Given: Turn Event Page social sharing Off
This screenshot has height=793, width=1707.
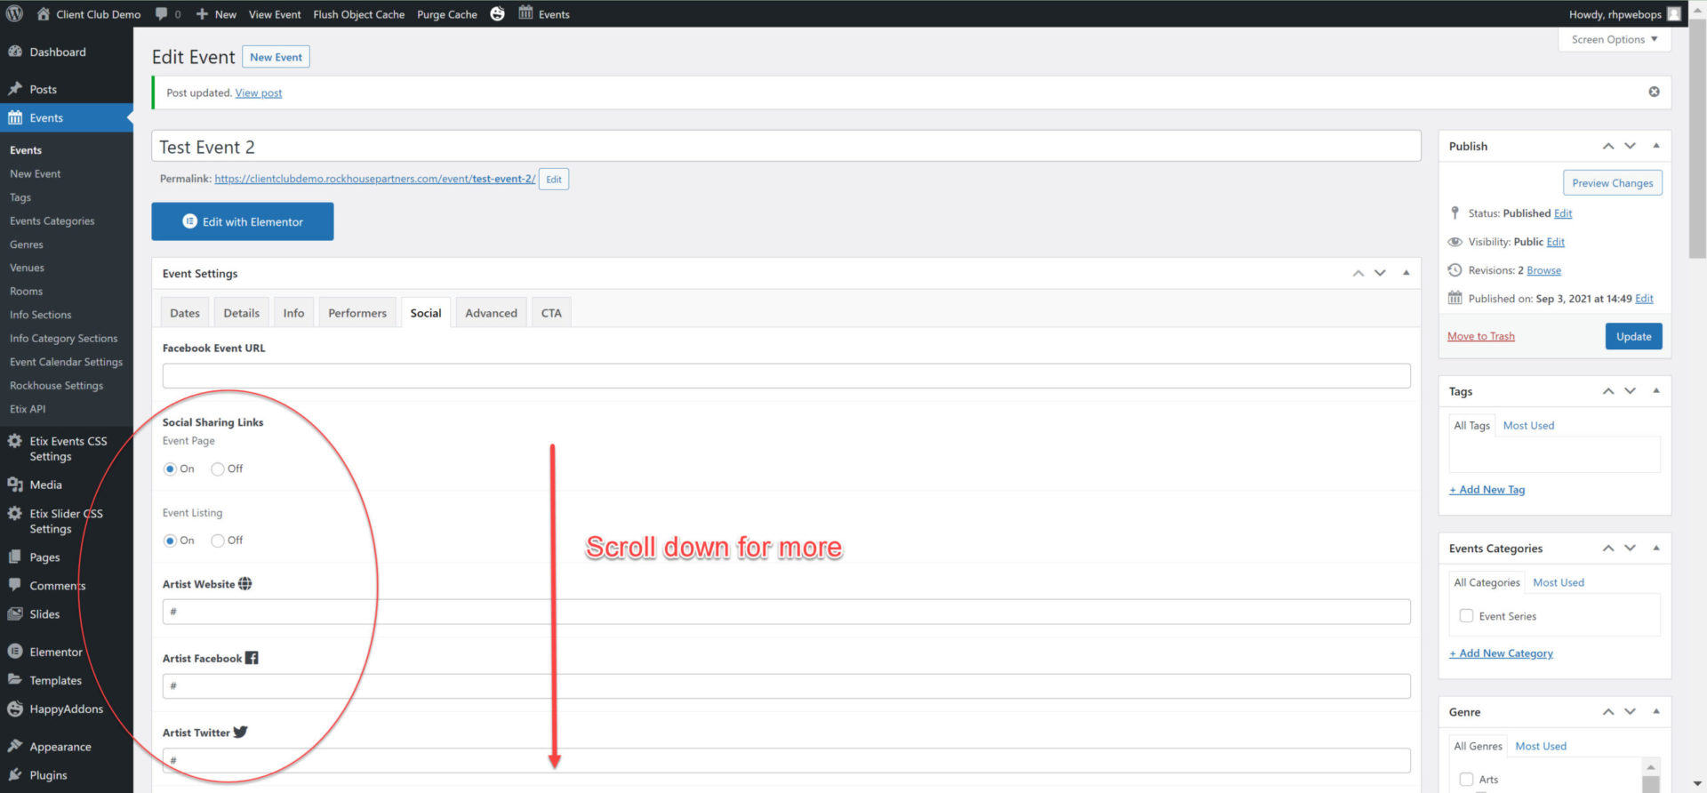Looking at the screenshot, I should tap(218, 469).
